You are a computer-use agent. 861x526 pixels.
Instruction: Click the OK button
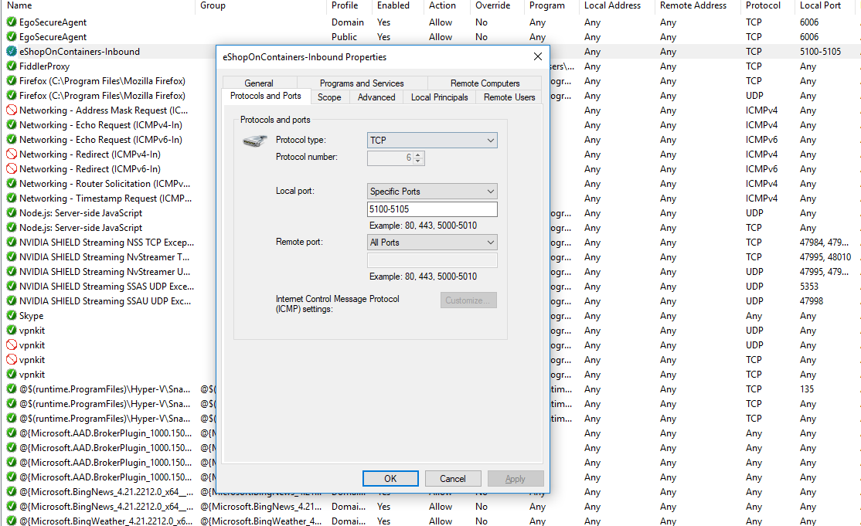[x=390, y=478]
